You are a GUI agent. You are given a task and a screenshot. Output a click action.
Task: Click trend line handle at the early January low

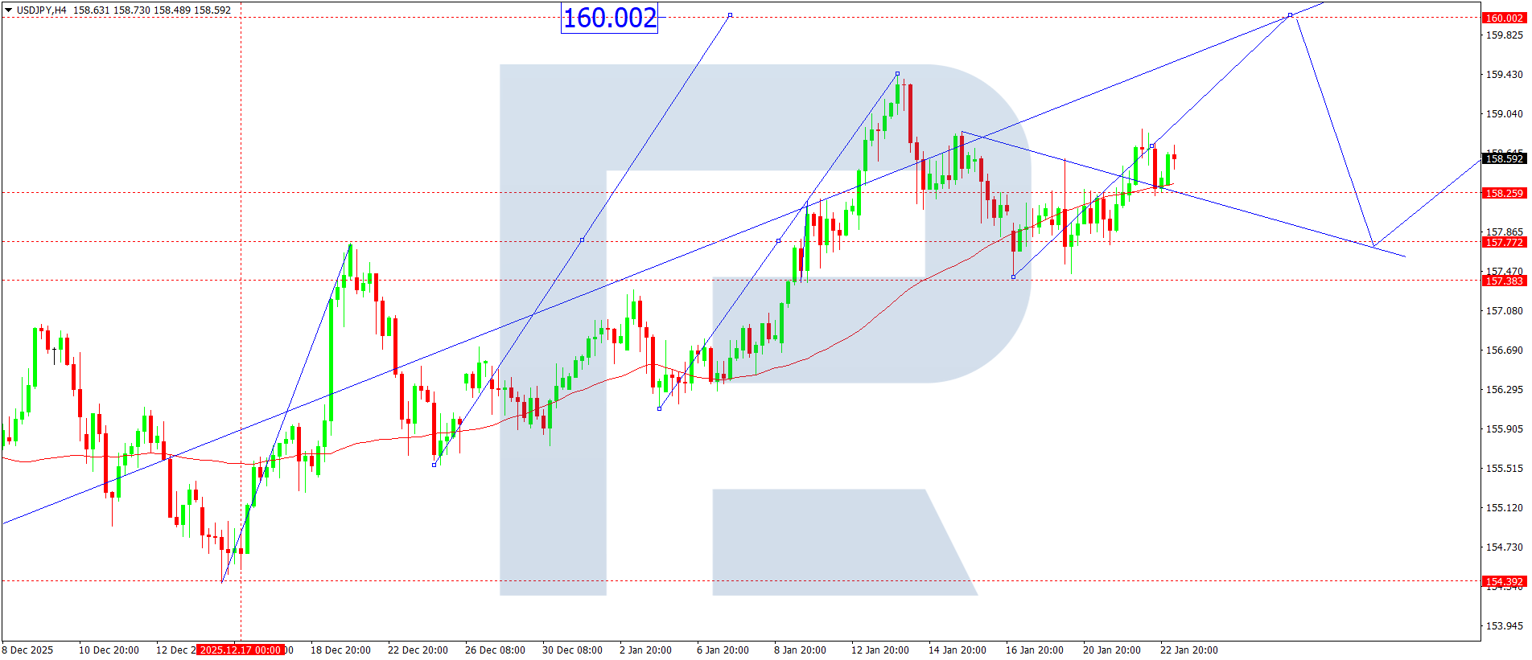click(659, 408)
